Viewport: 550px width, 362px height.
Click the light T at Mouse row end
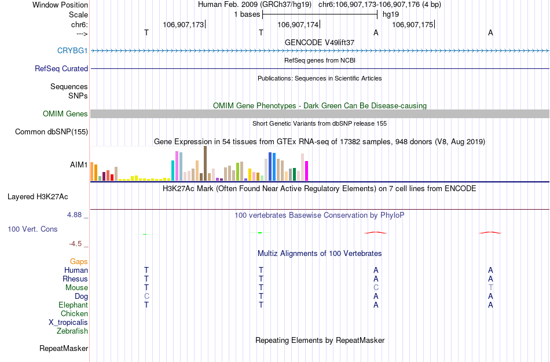tap(490, 288)
